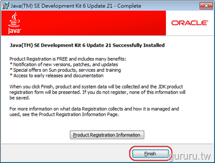Click the Oracle logo
The height and width of the screenshot is (163, 215).
190,23
